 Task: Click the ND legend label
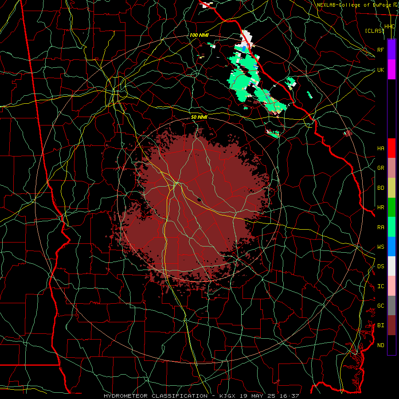point(381,345)
